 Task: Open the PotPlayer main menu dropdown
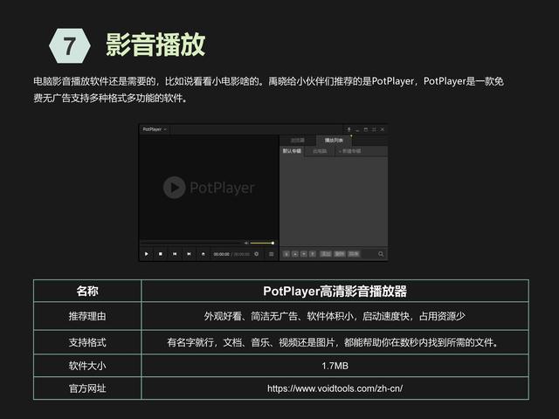(155, 129)
